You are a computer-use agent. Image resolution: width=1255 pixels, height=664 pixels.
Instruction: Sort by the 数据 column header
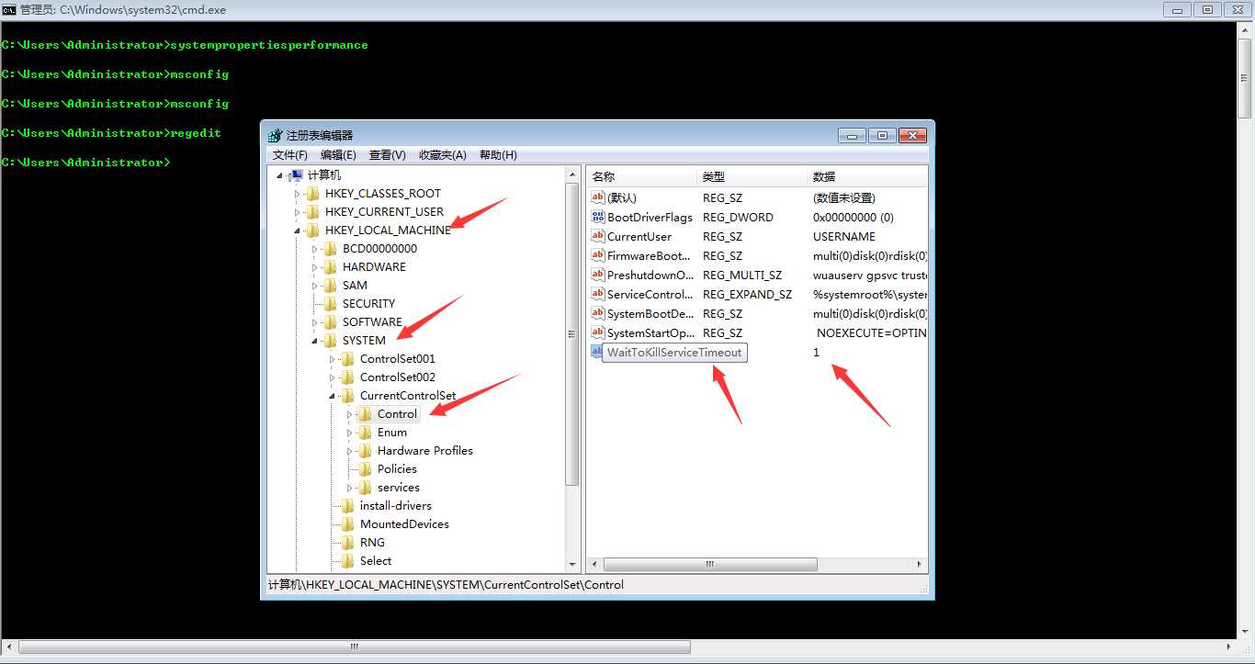pyautogui.click(x=867, y=176)
